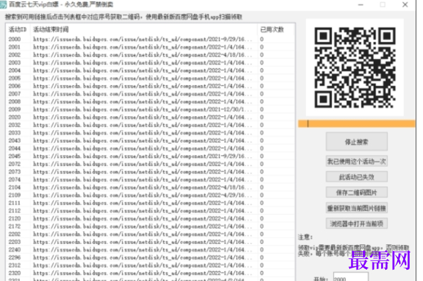Select row with activity ID 2312
The width and height of the screenshot is (423, 281).
(150, 266)
